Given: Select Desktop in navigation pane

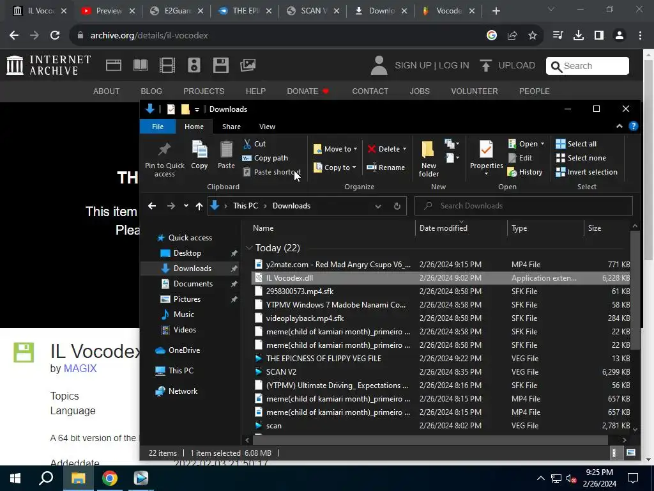Looking at the screenshot, I should click(187, 253).
